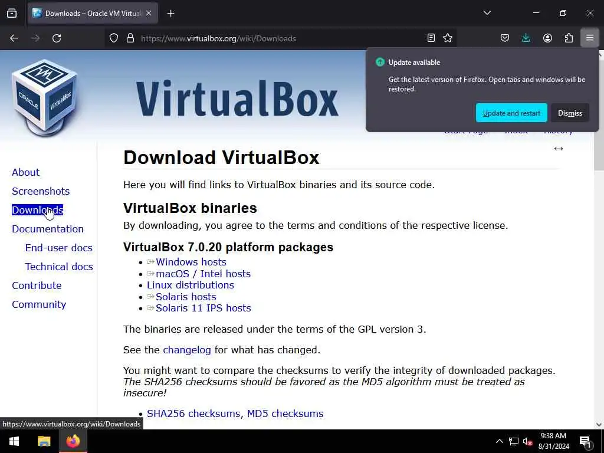The width and height of the screenshot is (604, 453).
Task: Click the page vertical scrollbar thumb
Action: [x=599, y=116]
